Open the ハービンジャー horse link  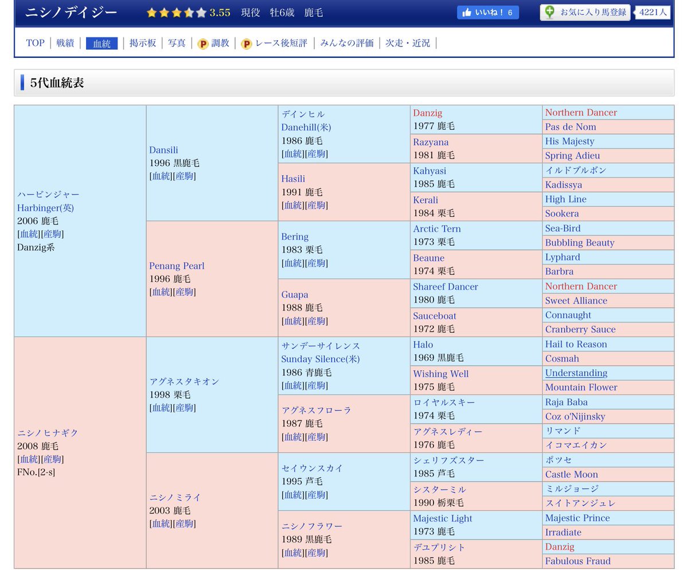49,195
